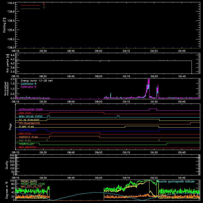Click the 'Degrees or %' axis title
Image resolution: width=203 pixels, height=203 pixels.
pyautogui.click(x=7, y=190)
